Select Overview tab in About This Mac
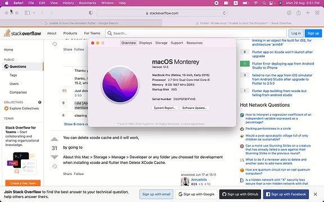Viewport: 324px width, 202px height. [x=128, y=43]
